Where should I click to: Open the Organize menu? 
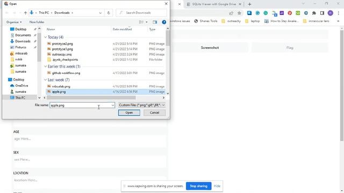(x=14, y=22)
